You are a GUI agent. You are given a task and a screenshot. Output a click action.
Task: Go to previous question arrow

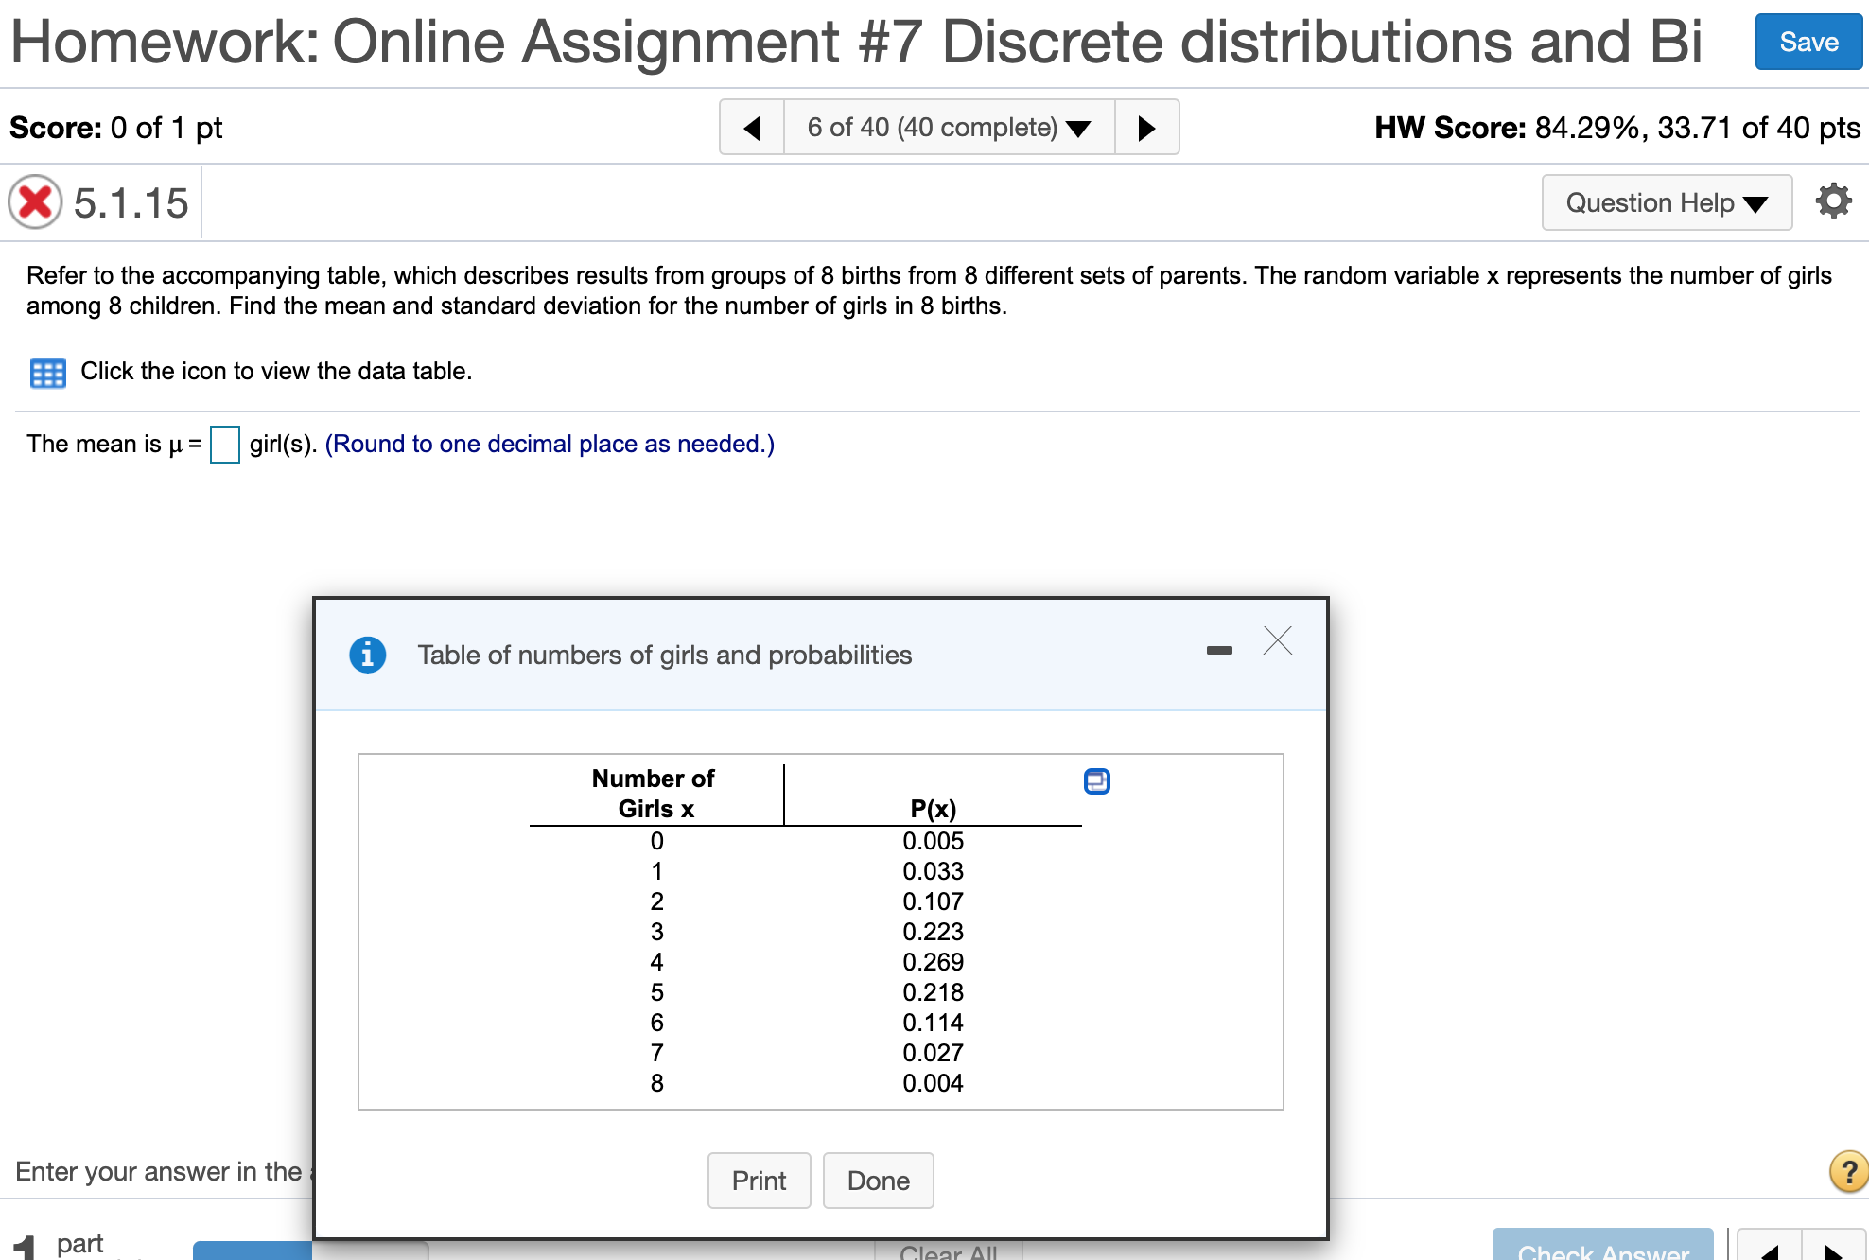pyautogui.click(x=752, y=128)
